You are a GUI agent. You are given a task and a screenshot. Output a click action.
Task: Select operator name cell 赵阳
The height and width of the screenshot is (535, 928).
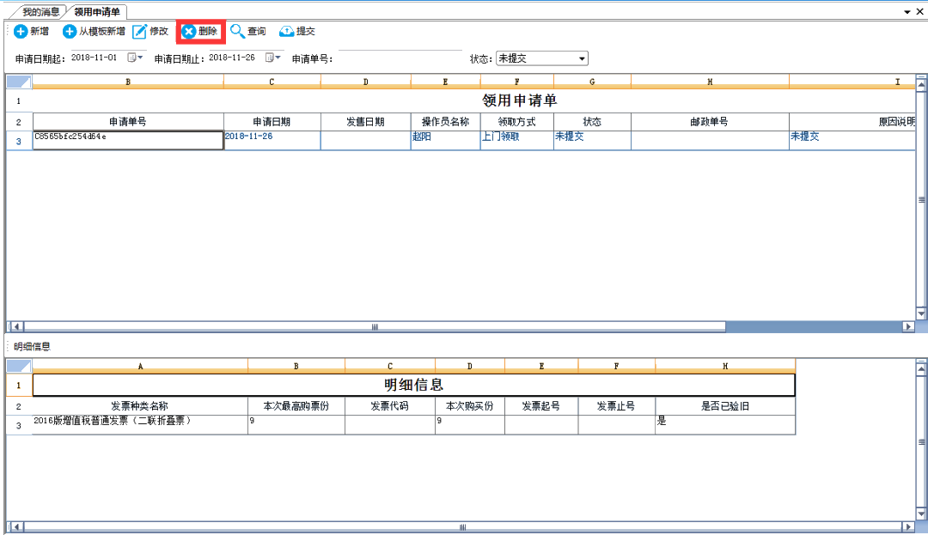pos(445,141)
